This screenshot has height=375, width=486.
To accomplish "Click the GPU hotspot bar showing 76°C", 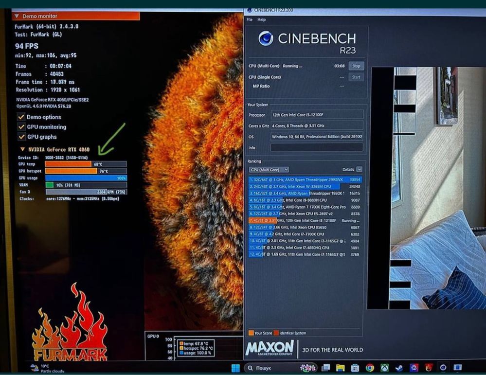I will 86,171.
